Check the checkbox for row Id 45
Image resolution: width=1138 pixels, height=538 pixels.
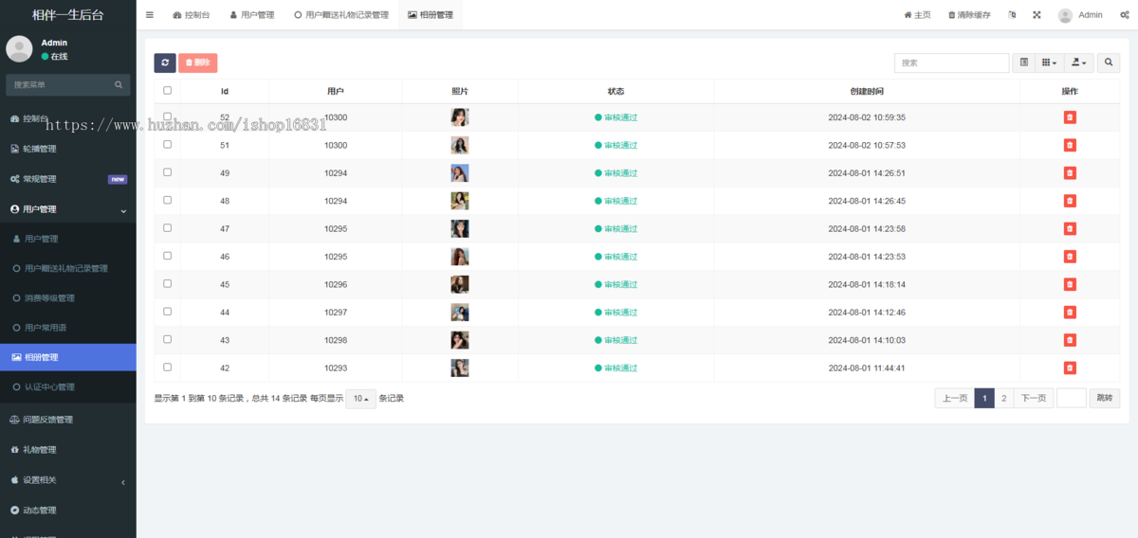(x=168, y=283)
